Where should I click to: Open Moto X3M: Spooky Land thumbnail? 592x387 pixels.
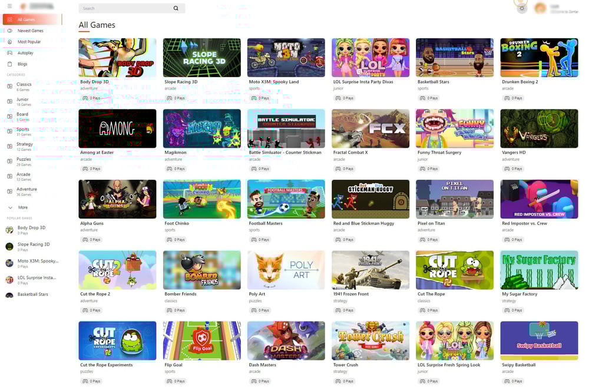(x=286, y=57)
